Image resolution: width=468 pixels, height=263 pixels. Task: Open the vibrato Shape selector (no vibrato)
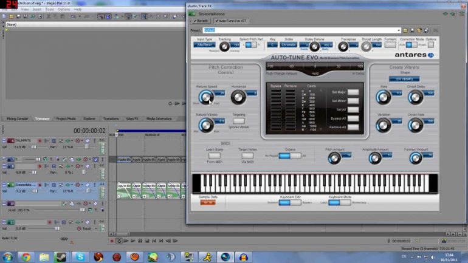pos(404,79)
